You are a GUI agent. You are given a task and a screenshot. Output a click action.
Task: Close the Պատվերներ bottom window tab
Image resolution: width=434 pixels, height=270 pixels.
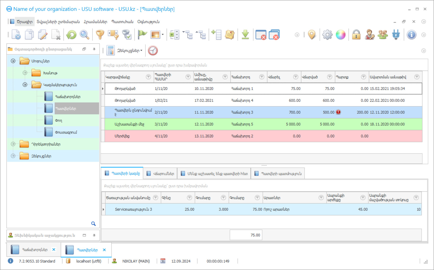pos(104,250)
